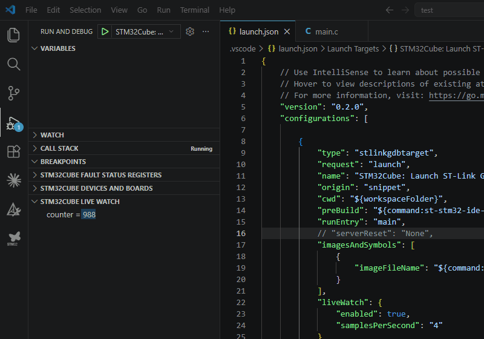
Task: Close the launch.json tab
Action: point(287,31)
